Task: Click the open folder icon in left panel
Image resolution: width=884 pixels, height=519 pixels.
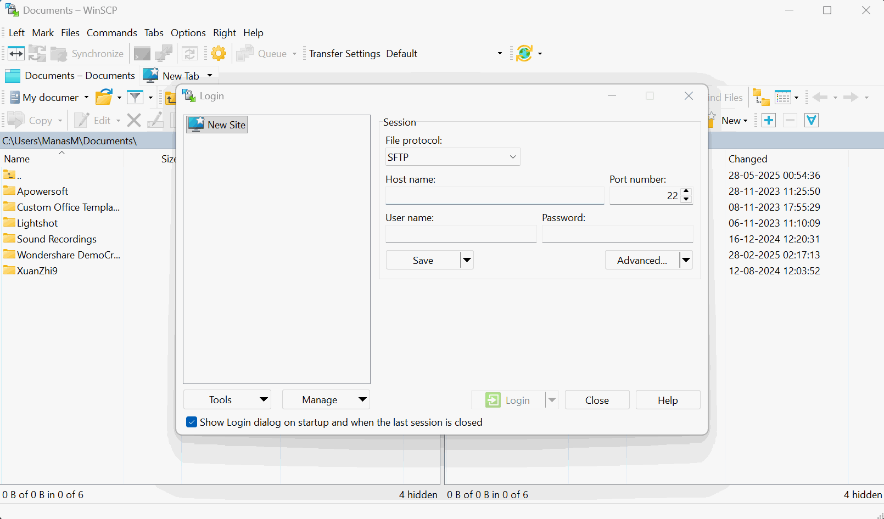Action: (x=104, y=98)
